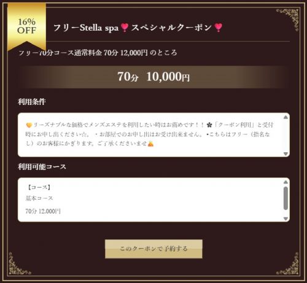This screenshot has width=307, height=283.
Task: Click the gray scrollbar thumb in course box
Action: (x=286, y=198)
